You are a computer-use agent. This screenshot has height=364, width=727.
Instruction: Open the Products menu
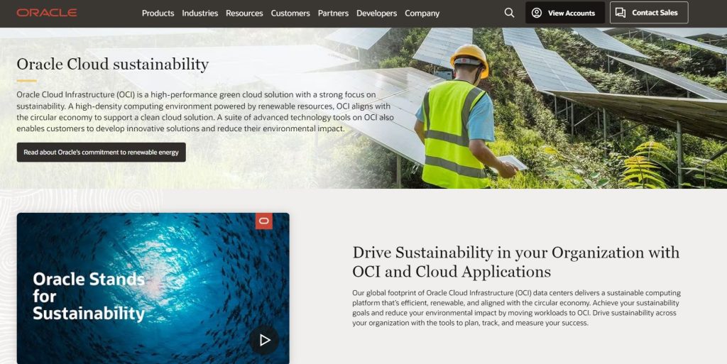tap(158, 13)
